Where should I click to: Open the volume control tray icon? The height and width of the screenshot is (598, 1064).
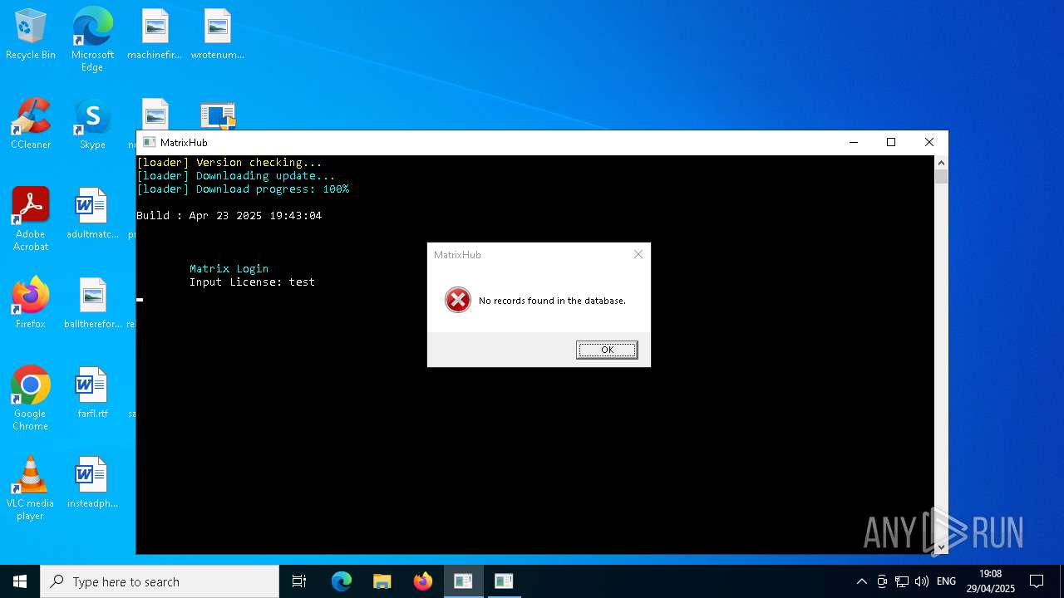(922, 581)
